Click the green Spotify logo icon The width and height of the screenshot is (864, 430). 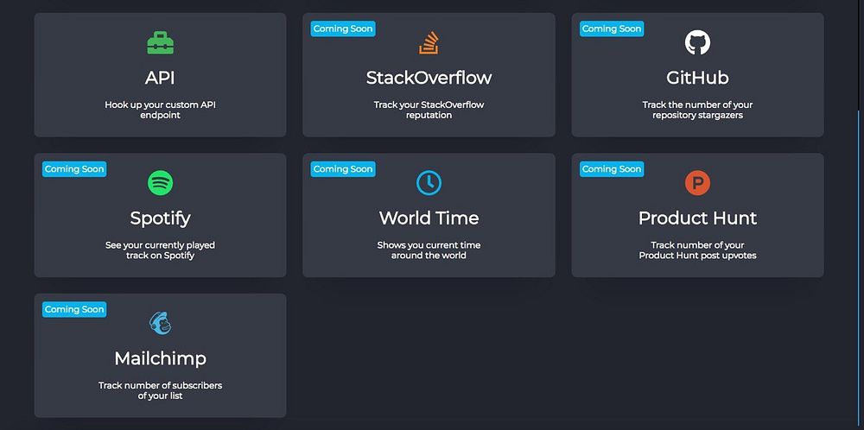pyautogui.click(x=161, y=183)
